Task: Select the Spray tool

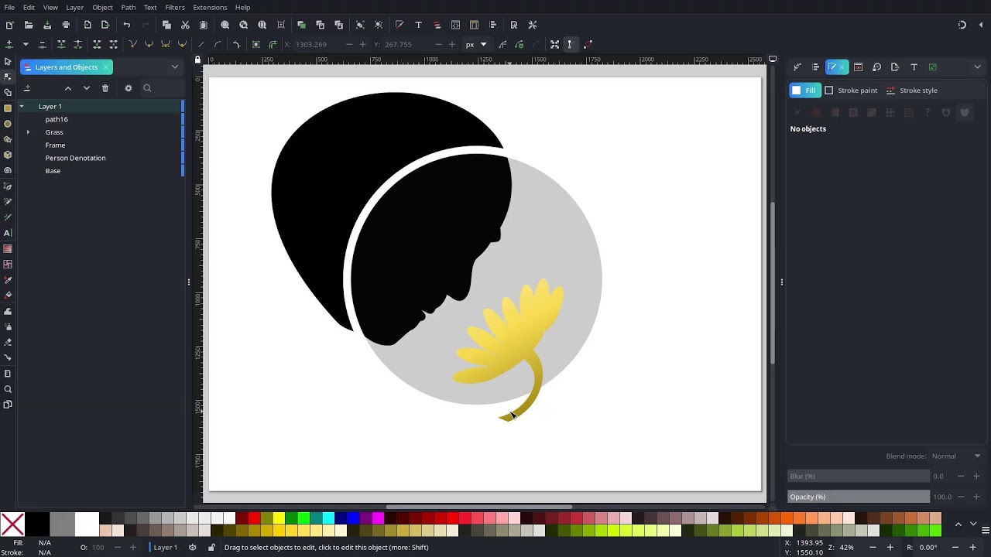Action: [x=8, y=326]
